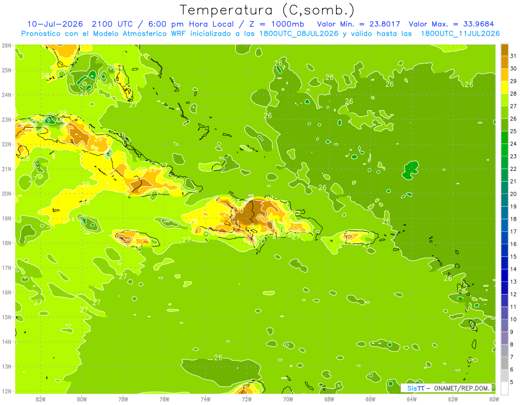The height and width of the screenshot is (405, 525).
Task: Click the "82W" longitude axis label
Action: coord(41,399)
